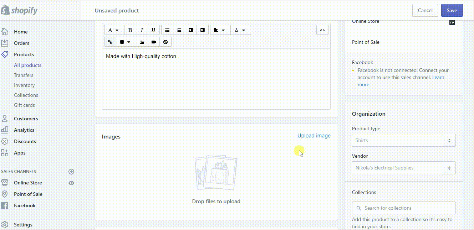This screenshot has width=474, height=230.
Task: Toggle italic formatting
Action: tap(142, 30)
